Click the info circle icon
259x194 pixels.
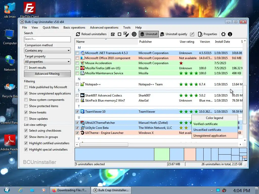pyautogui.click(x=230, y=34)
